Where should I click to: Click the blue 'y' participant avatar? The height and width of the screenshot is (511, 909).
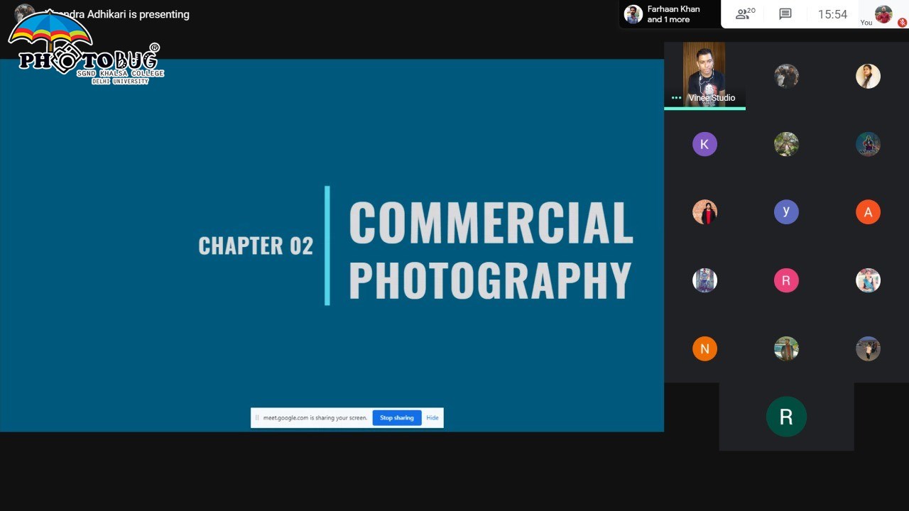786,212
